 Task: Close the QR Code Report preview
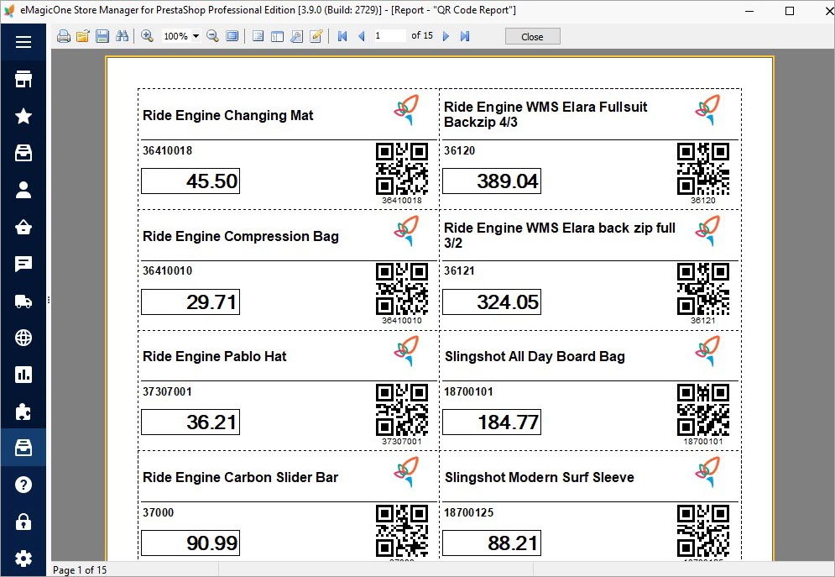pyautogui.click(x=533, y=37)
